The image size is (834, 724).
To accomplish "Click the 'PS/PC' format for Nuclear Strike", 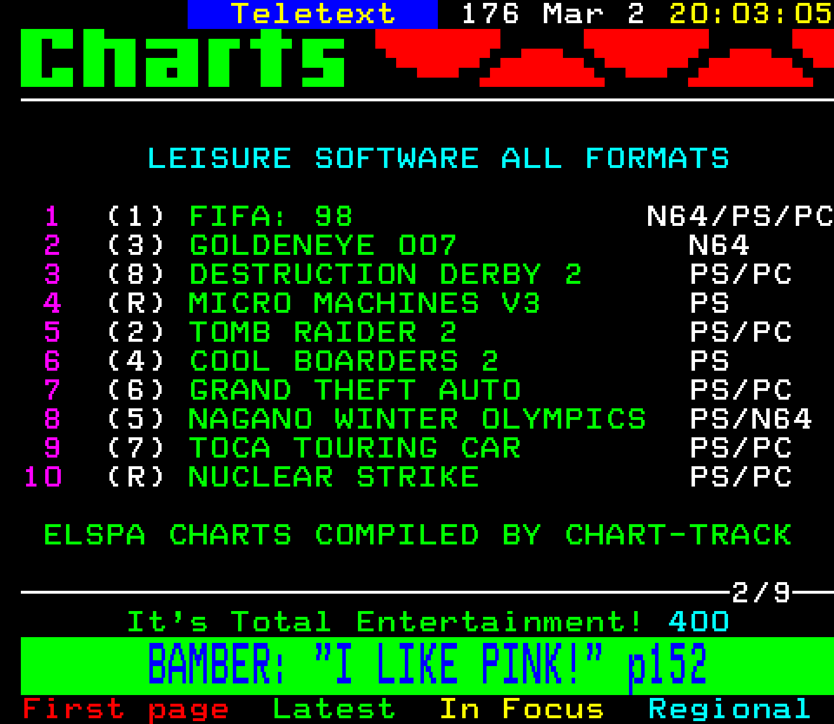I will 741,477.
